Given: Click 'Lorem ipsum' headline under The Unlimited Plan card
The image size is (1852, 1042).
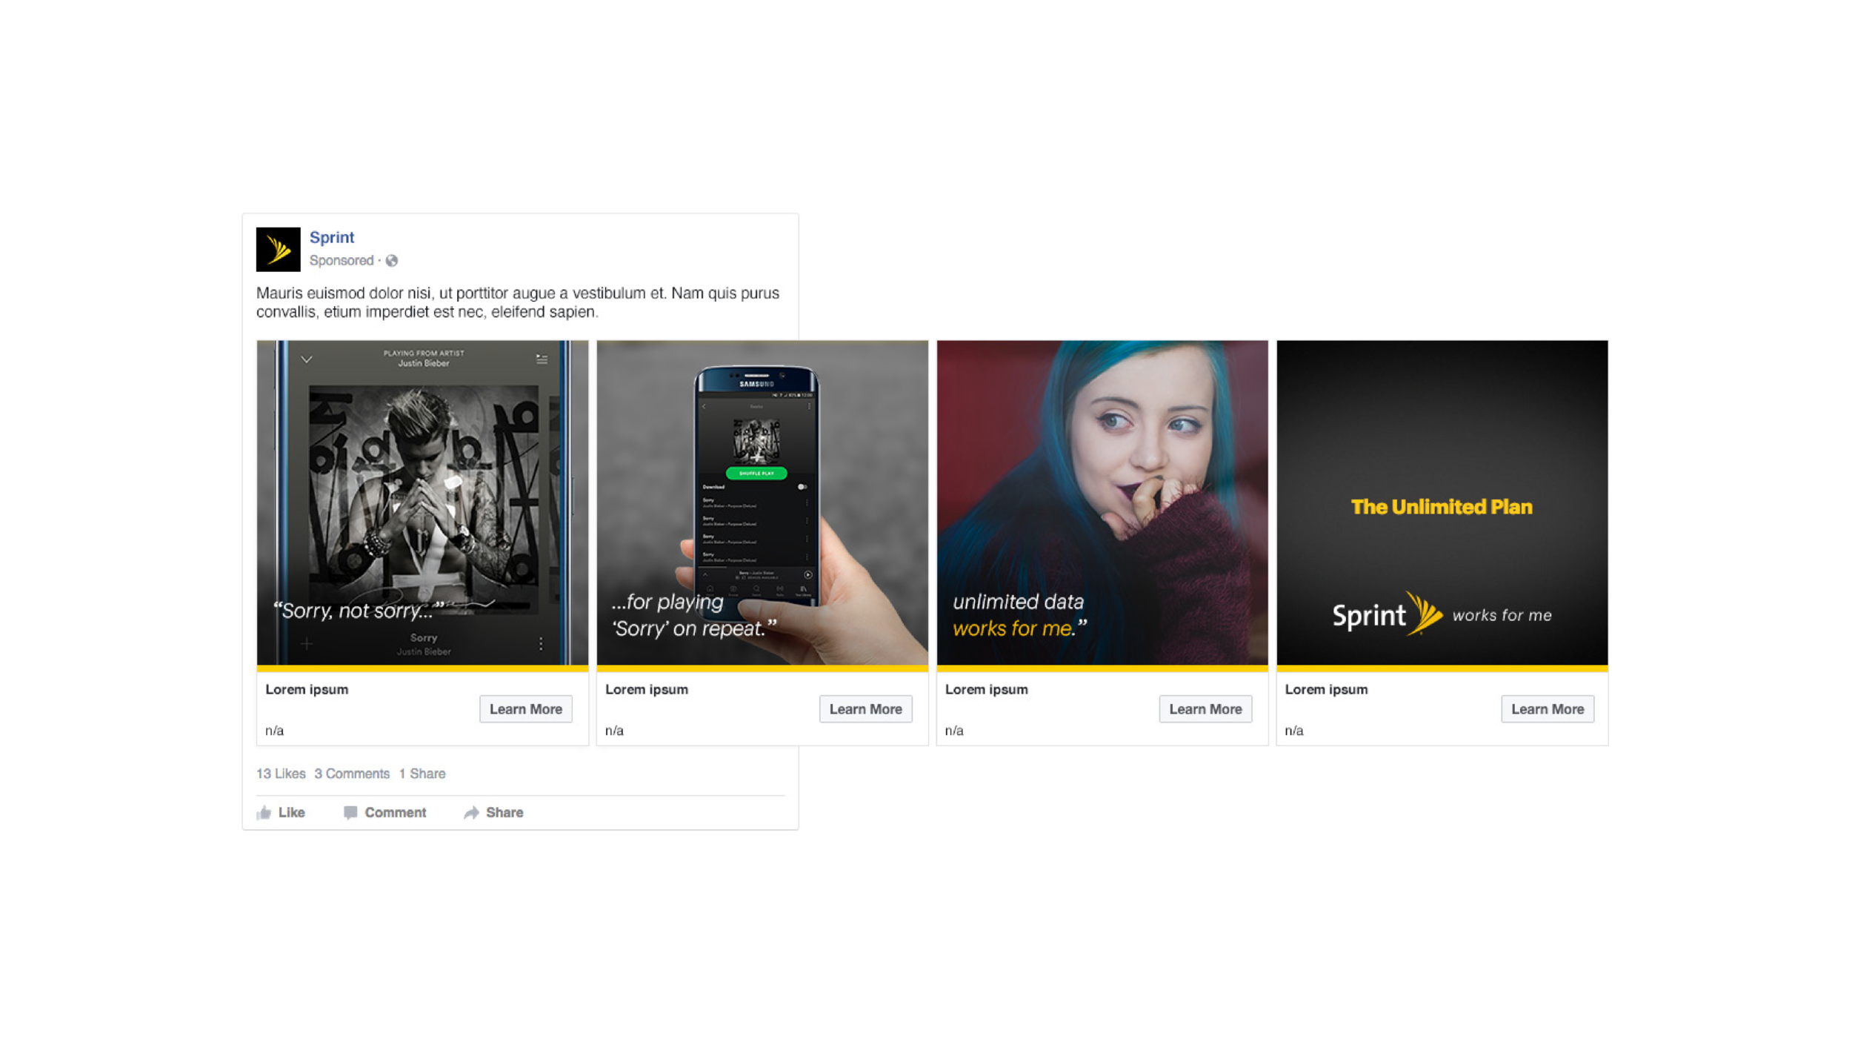Looking at the screenshot, I should [1327, 689].
